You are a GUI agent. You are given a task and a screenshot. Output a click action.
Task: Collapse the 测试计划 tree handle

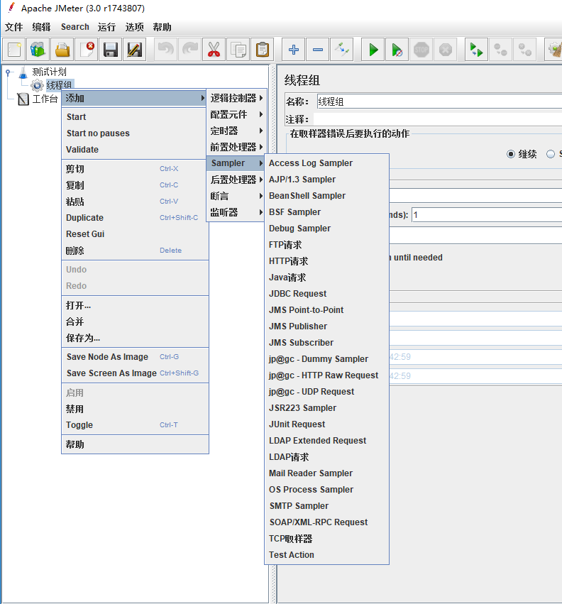[x=8, y=72]
